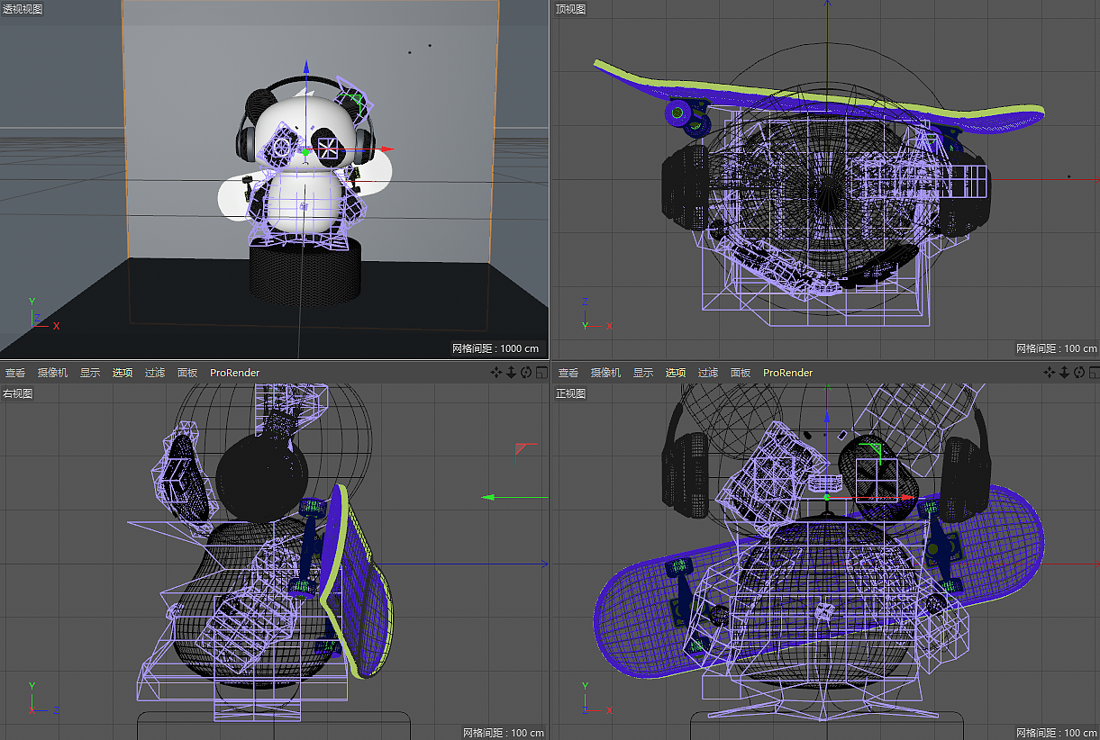
Task: Open 面板 menu in the front view
Action: pos(741,373)
